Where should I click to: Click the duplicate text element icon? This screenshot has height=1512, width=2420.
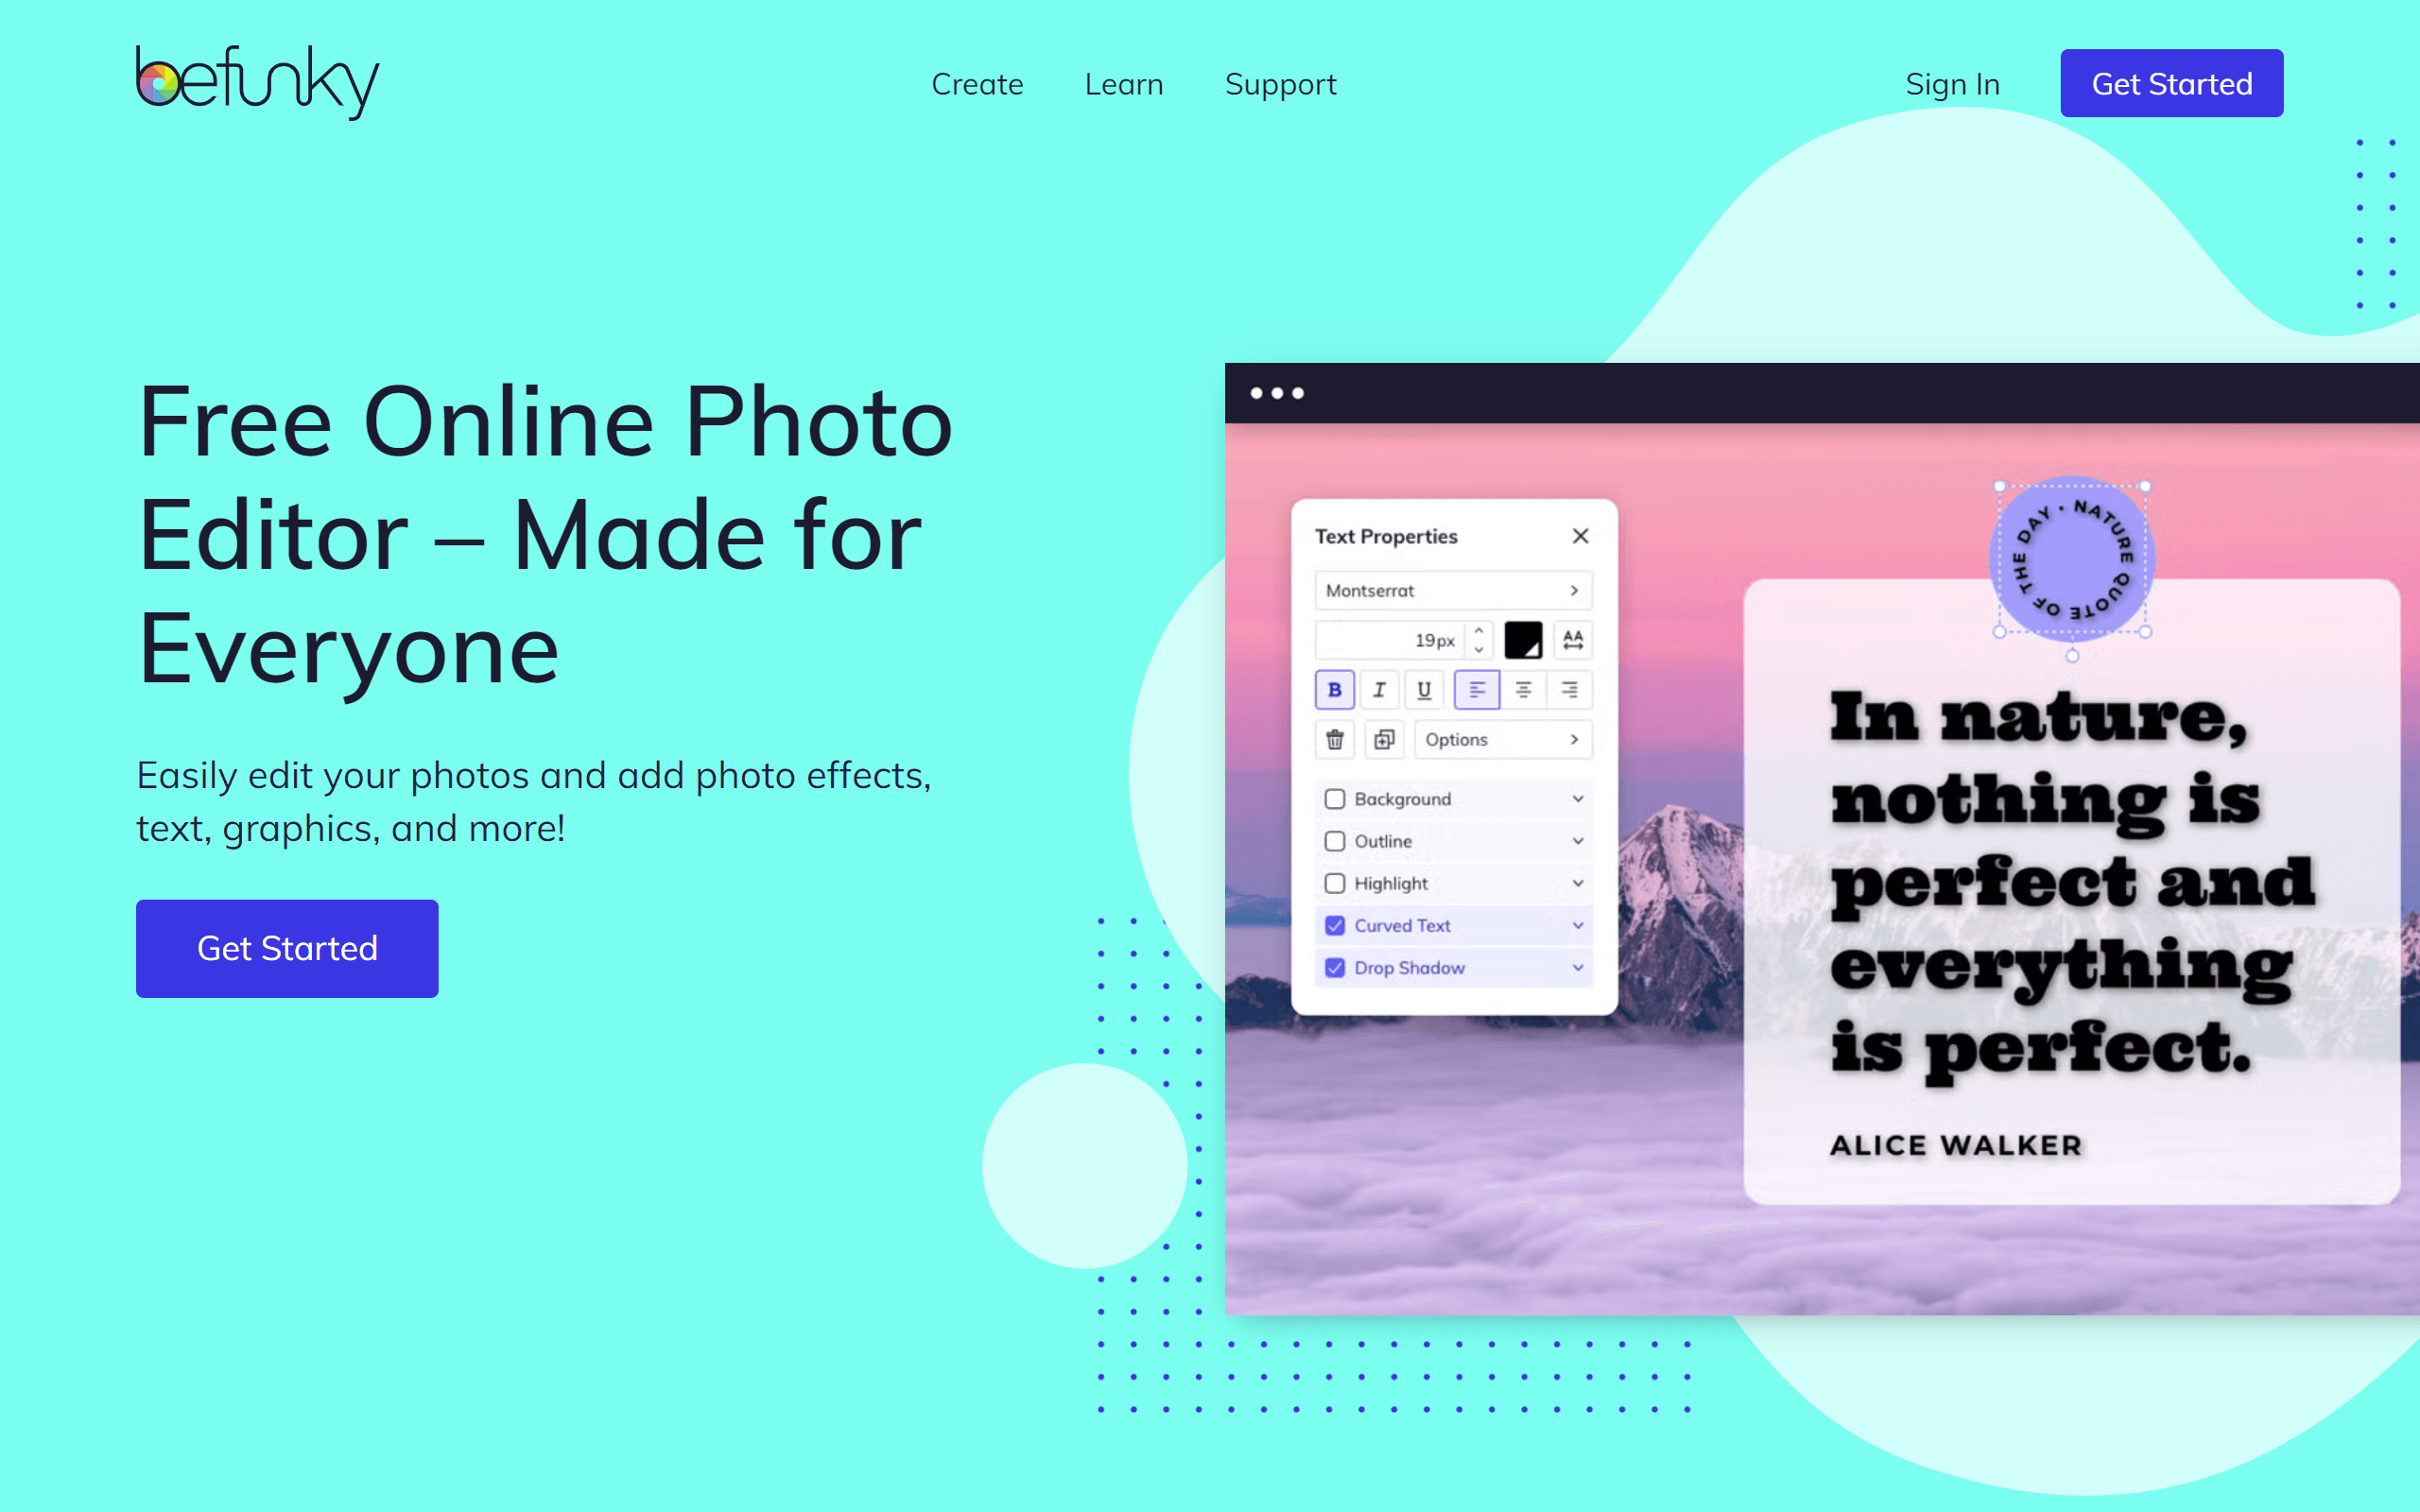1382,740
